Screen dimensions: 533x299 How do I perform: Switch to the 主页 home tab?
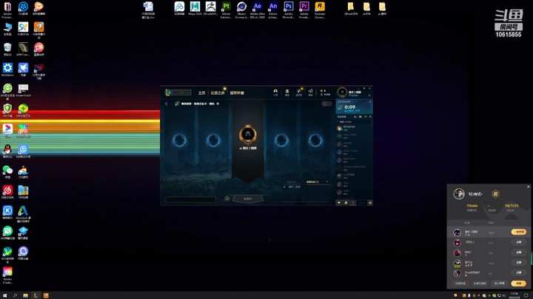point(202,93)
